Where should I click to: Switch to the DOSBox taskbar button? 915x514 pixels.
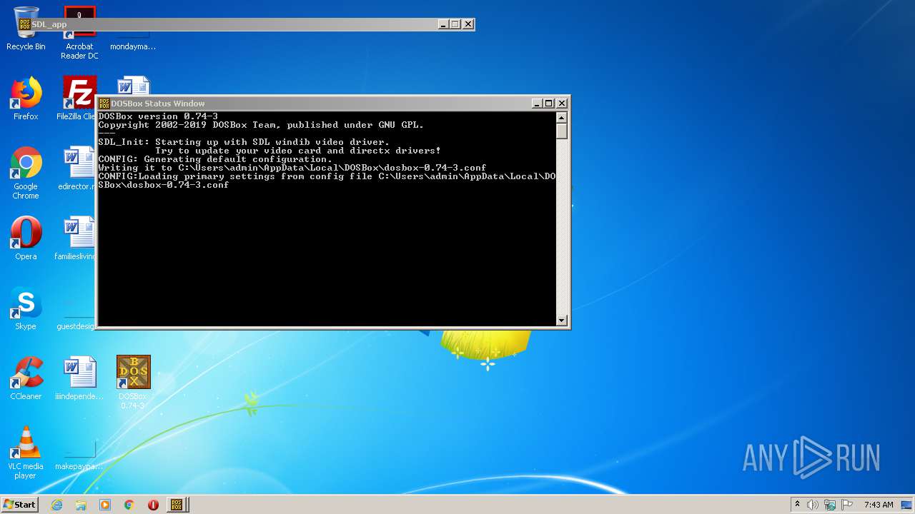pyautogui.click(x=177, y=505)
